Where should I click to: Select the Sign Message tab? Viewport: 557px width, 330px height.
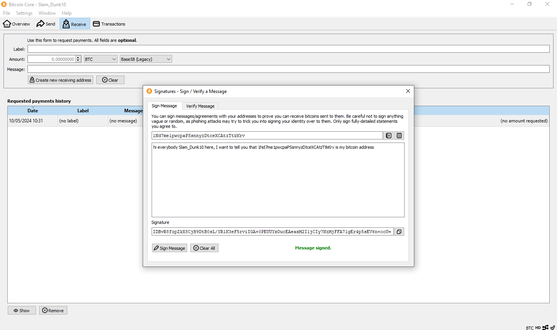tap(164, 106)
